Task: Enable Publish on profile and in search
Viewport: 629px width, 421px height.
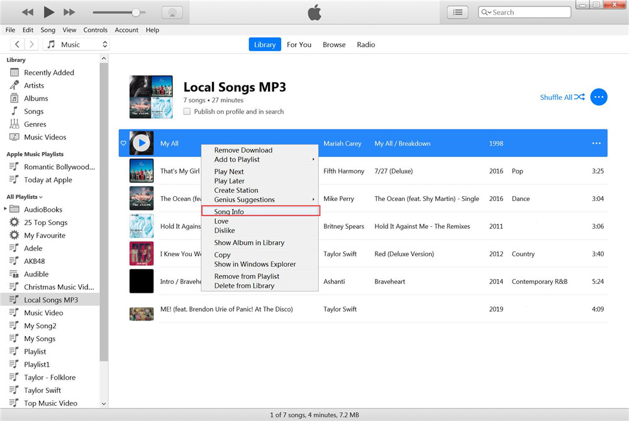Action: [187, 111]
